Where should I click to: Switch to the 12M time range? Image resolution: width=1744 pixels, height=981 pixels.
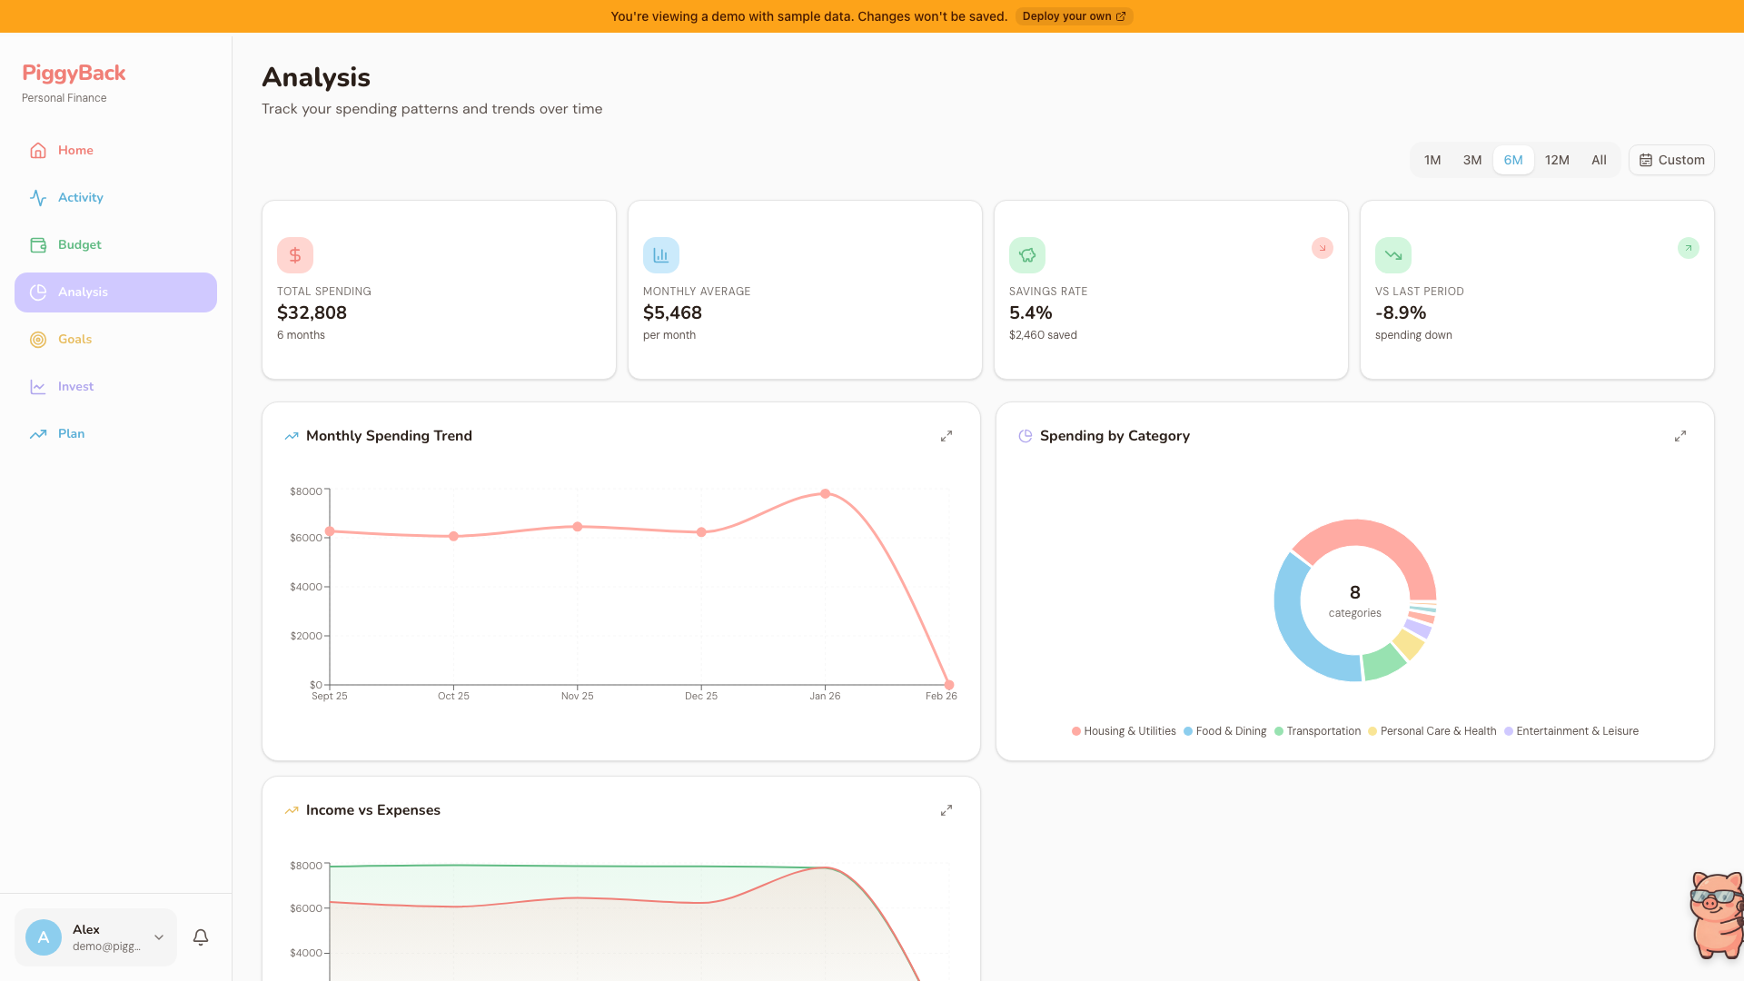click(x=1557, y=161)
